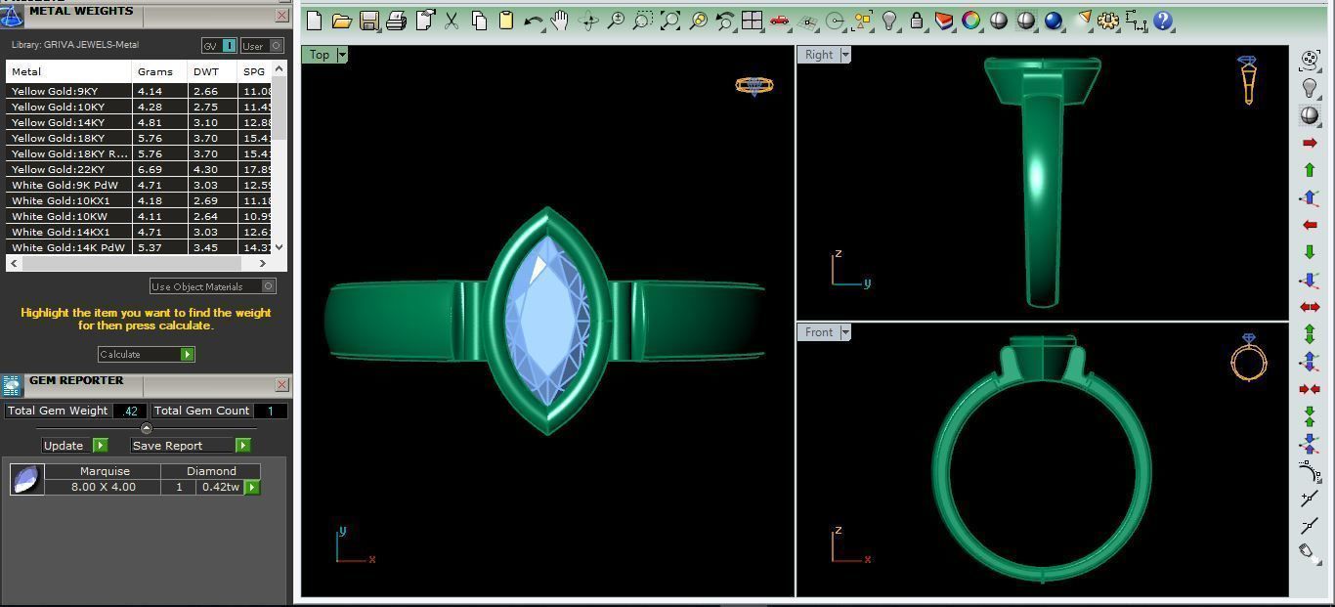Click the light bulb hide objects icon

pyautogui.click(x=889, y=21)
